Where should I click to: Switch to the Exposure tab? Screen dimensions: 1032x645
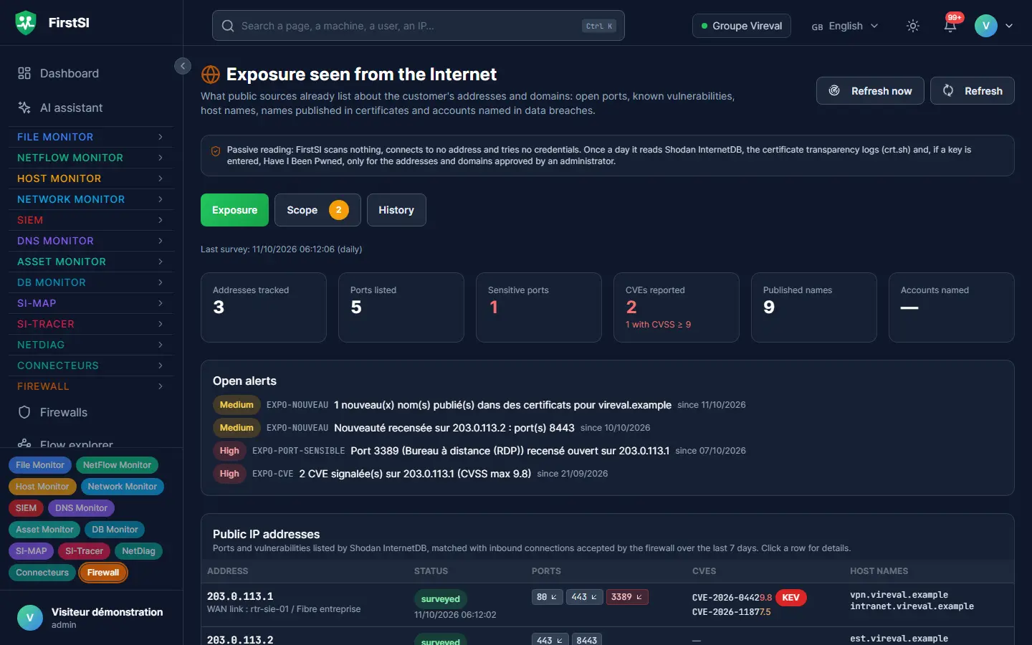pyautogui.click(x=234, y=210)
